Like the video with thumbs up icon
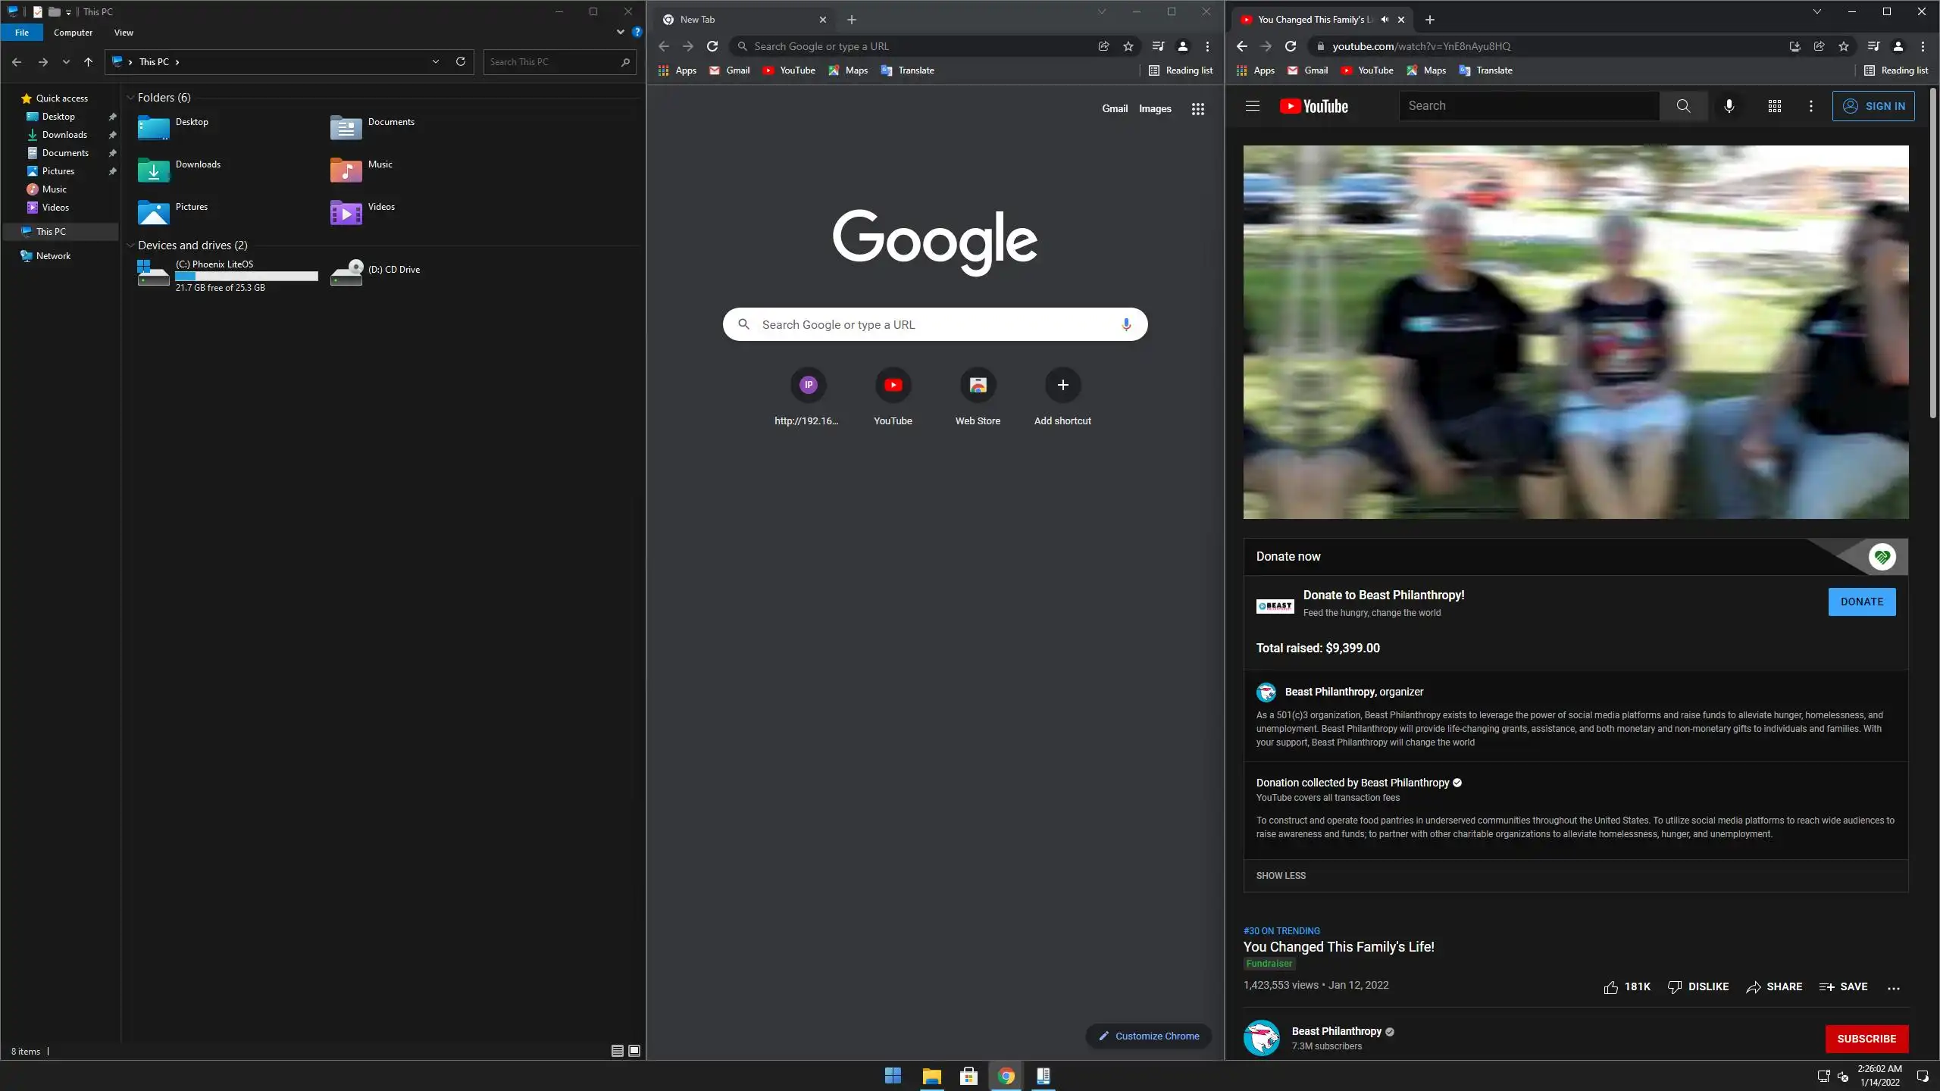The height and width of the screenshot is (1091, 1940). 1610,987
